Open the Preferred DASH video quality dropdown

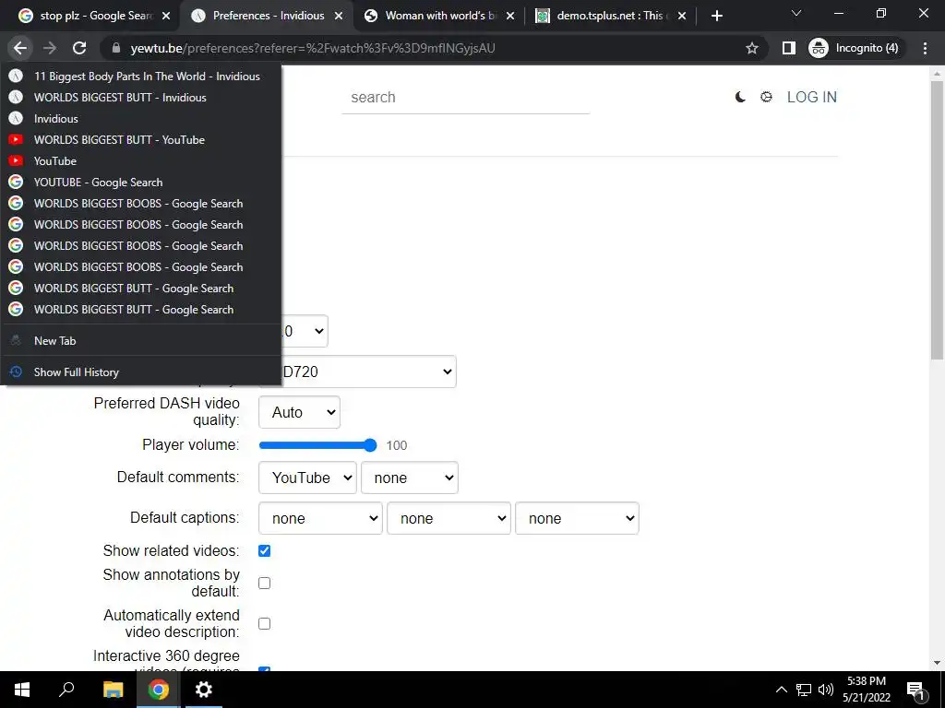(299, 412)
